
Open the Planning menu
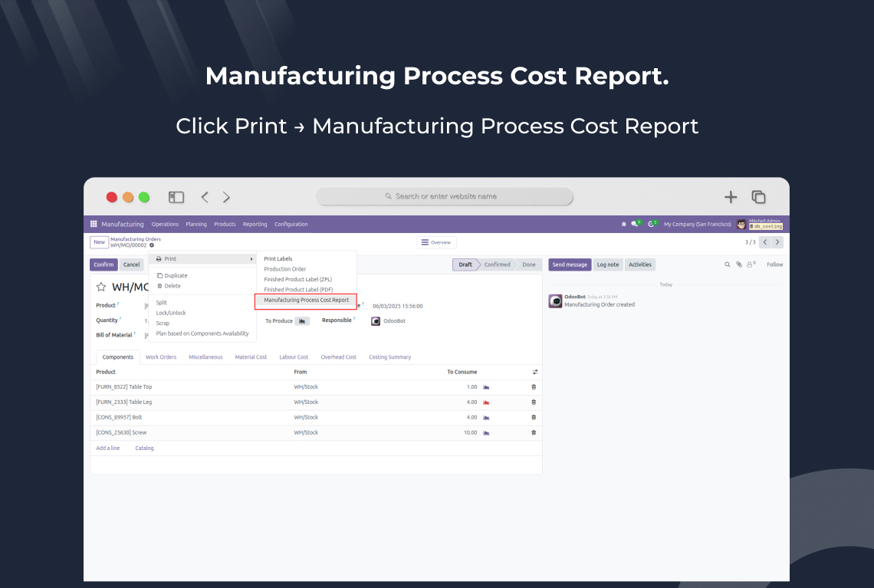tap(196, 224)
